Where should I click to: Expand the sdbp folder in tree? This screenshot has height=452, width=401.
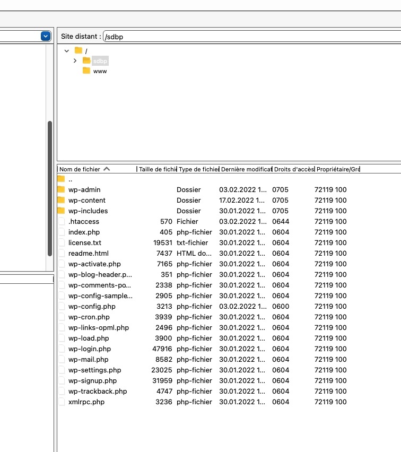point(75,61)
